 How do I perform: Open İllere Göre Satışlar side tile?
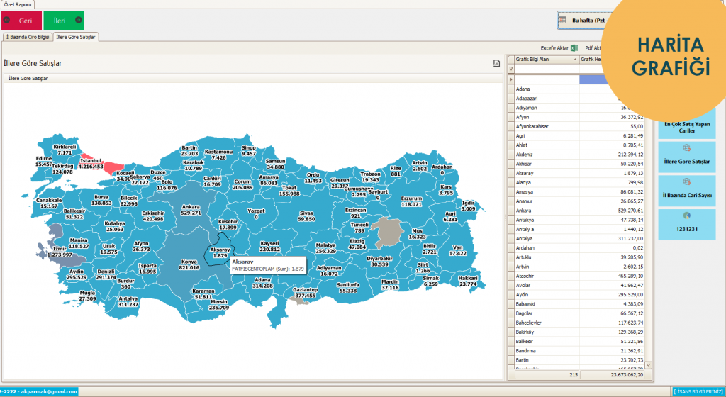pos(687,157)
